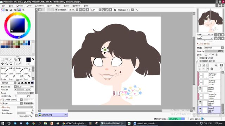Screen dimensions: 225x126
Task: Open the Layer menu
Action: tap(29, 6)
